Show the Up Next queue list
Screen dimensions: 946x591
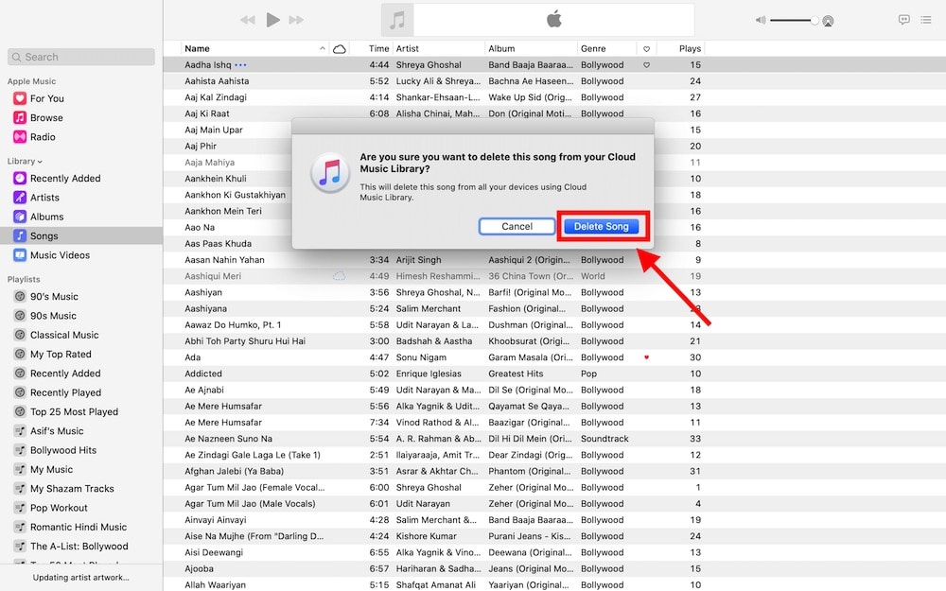pyautogui.click(x=925, y=19)
